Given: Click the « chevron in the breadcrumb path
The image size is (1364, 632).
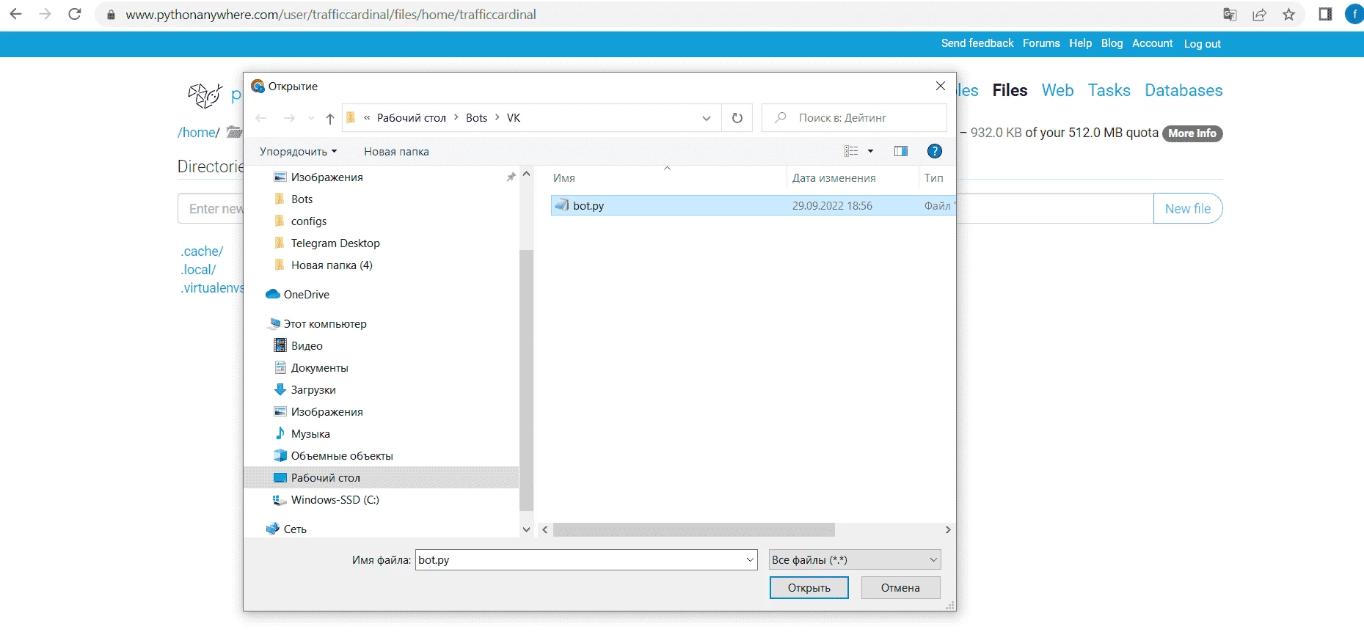Looking at the screenshot, I should pyautogui.click(x=367, y=118).
